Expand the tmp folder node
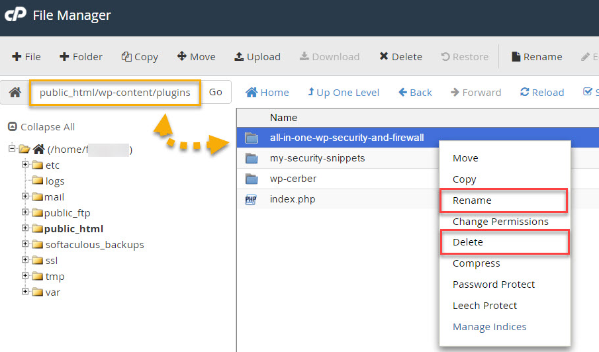The height and width of the screenshot is (352, 599). coord(25,276)
